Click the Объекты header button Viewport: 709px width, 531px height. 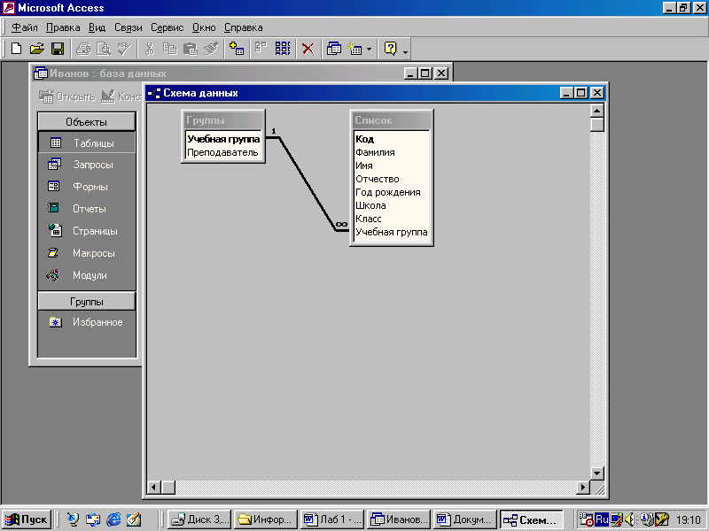[86, 122]
